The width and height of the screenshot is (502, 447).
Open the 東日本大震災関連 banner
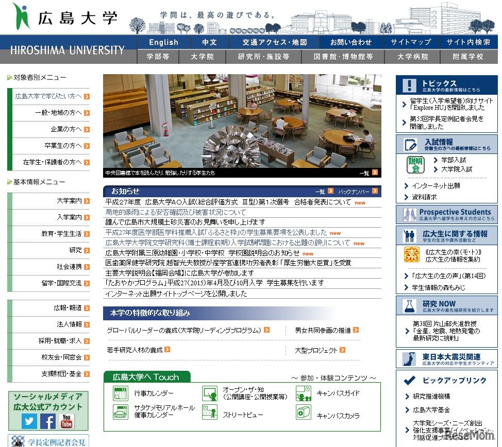pyautogui.click(x=447, y=359)
